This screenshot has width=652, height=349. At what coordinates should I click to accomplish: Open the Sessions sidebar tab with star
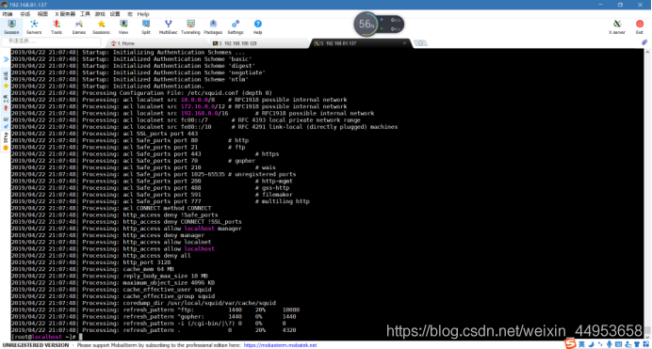pyautogui.click(x=6, y=80)
